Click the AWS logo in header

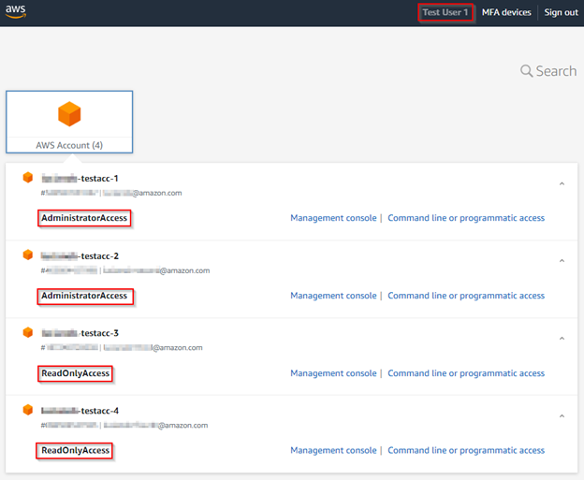click(16, 11)
